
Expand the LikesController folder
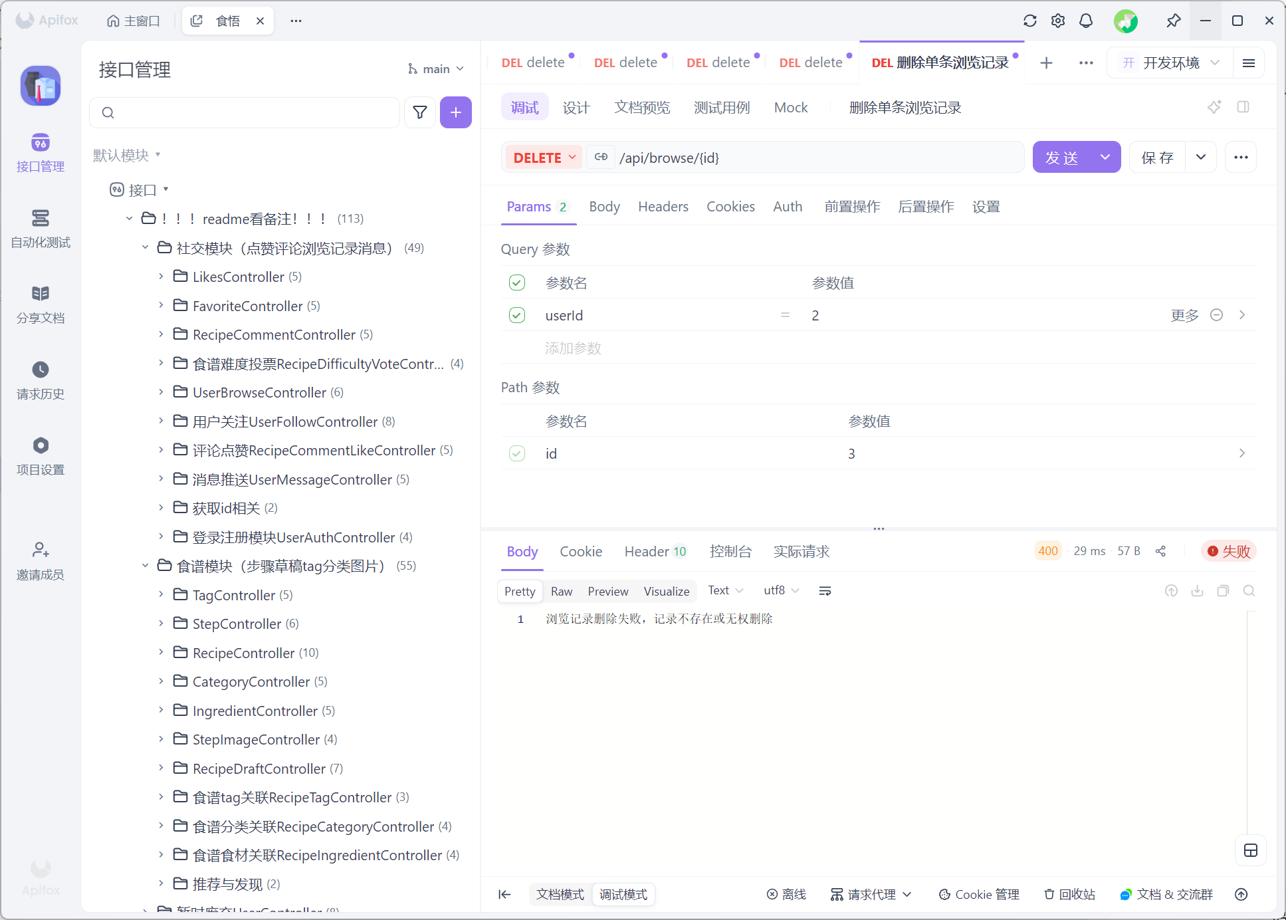tap(161, 277)
